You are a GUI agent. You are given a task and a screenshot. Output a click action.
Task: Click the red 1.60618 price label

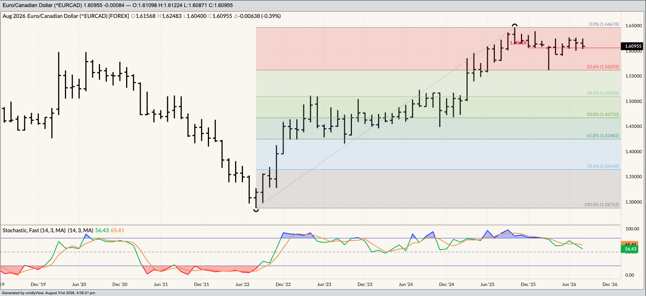(x=518, y=43)
